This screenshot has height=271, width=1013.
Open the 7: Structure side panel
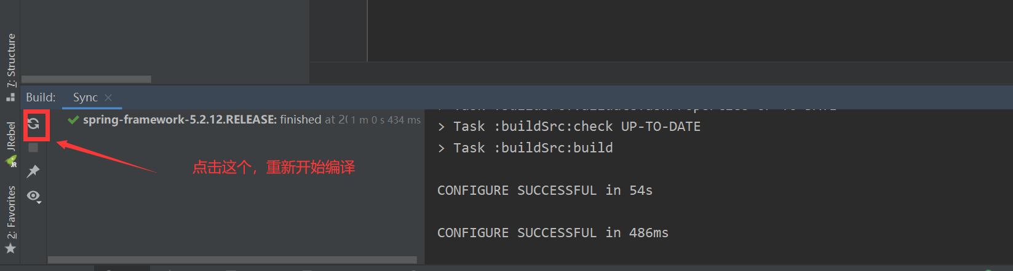tap(11, 60)
